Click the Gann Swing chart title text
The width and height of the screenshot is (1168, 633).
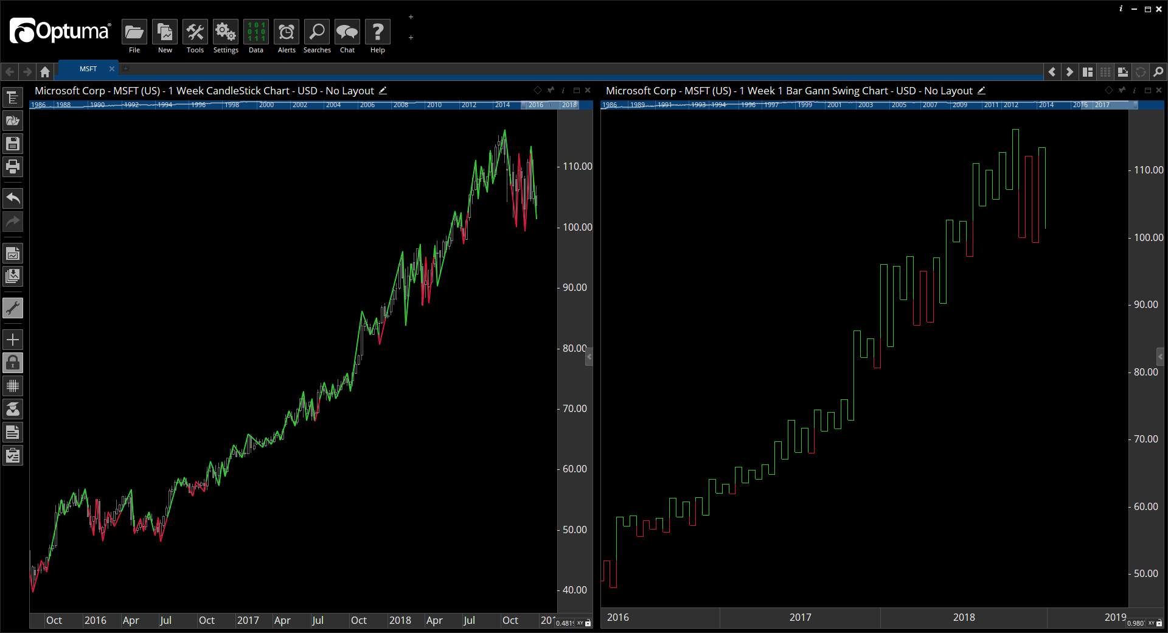[789, 91]
